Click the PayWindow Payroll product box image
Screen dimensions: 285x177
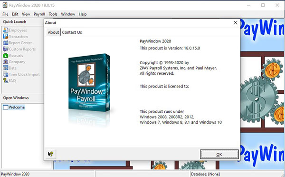pyautogui.click(x=89, y=83)
